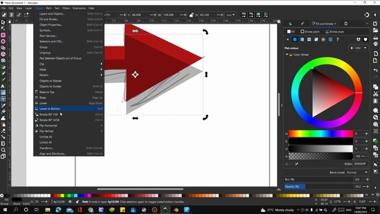380x214 pixels.
Task: Toggle the layer lock in status bar
Action: (x=77, y=202)
